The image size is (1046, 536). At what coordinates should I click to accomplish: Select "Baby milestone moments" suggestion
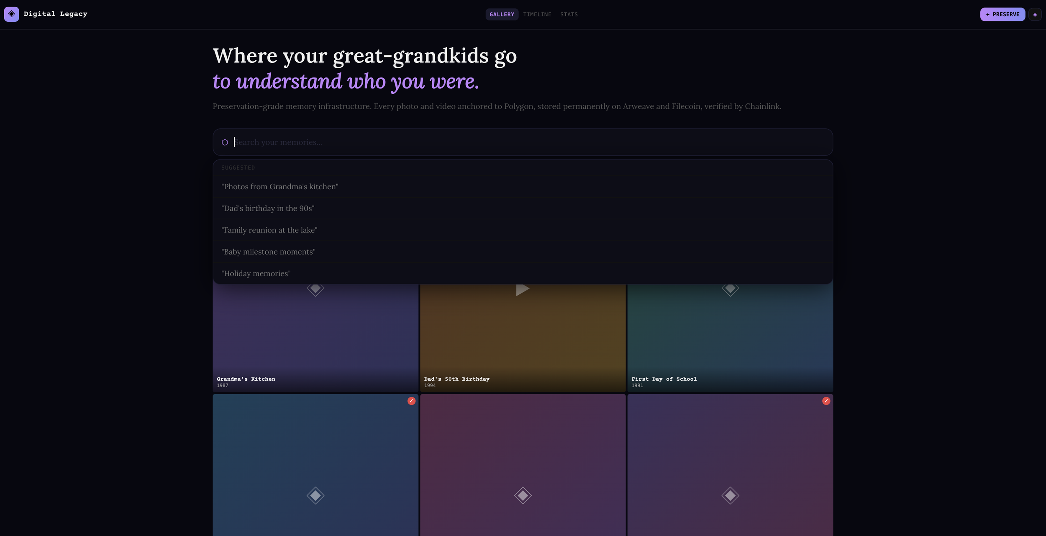[268, 252]
